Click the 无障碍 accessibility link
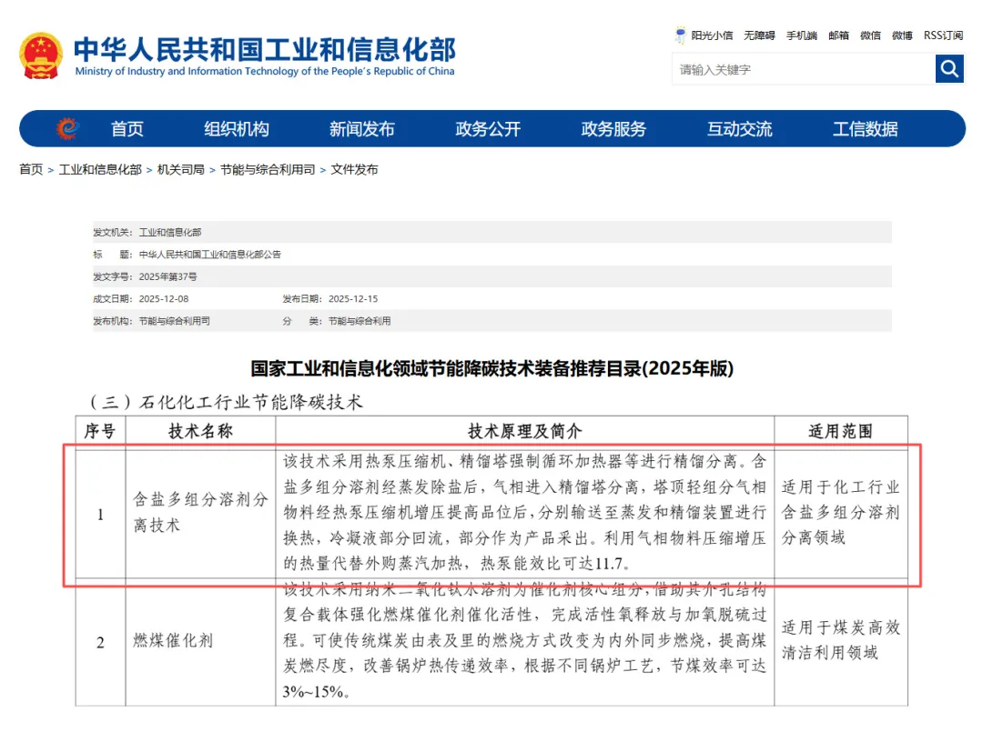 759,35
